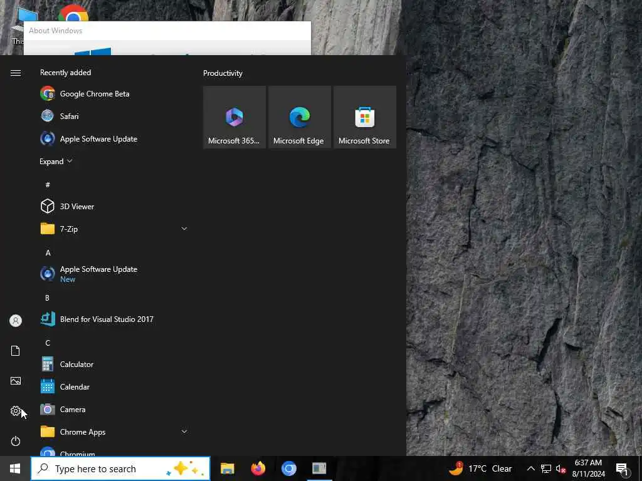The width and height of the screenshot is (642, 481).
Task: Open 3D Viewer app
Action: point(113,206)
